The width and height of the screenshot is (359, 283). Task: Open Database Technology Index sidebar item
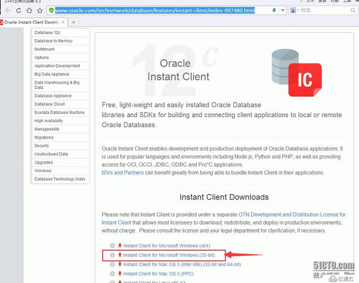[x=60, y=179]
